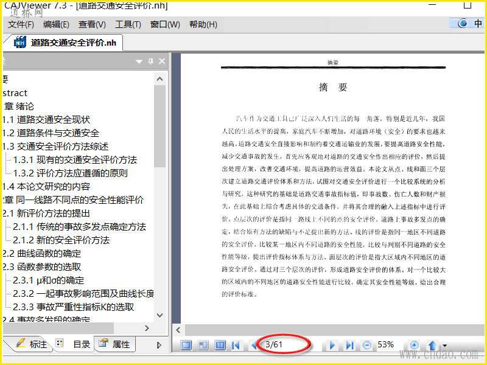The height and width of the screenshot is (365, 487).
Task: Click the 53% zoom value field
Action: (386, 344)
